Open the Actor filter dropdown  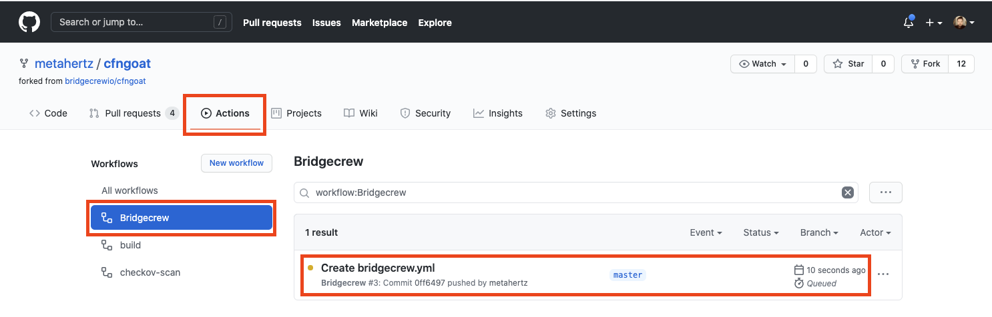[x=876, y=232]
